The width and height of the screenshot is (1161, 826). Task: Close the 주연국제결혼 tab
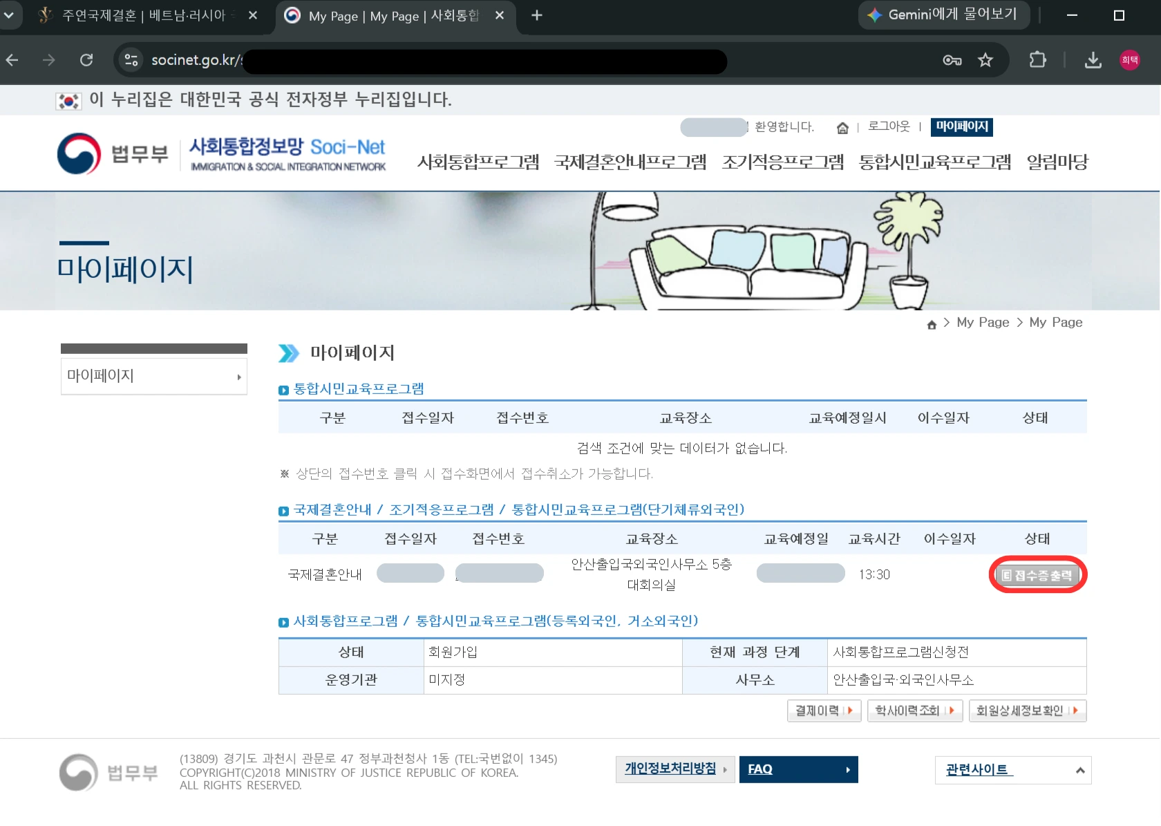coord(253,15)
